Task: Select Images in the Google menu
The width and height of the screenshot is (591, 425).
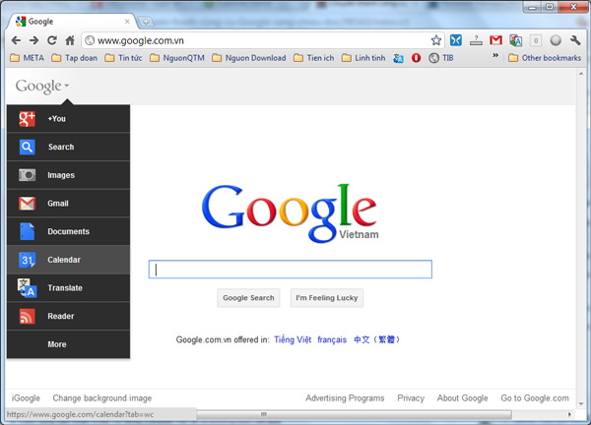Action: pos(68,175)
